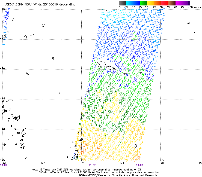Viewport: 202px width, 177px height.
Task: Select the red 30–35 knots legend segment
Action: (165, 3)
